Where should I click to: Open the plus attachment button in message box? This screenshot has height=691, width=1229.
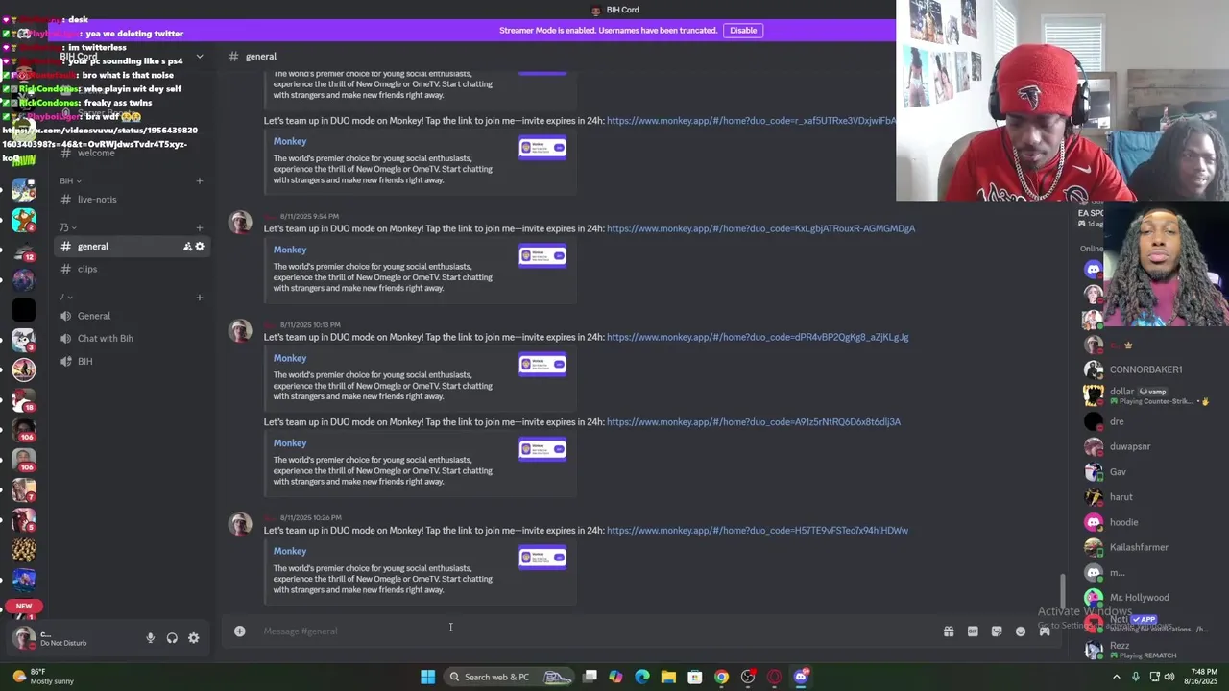tap(240, 631)
